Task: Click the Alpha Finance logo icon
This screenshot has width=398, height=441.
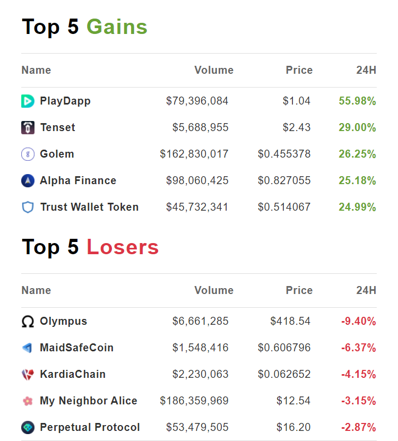Action: click(x=28, y=181)
